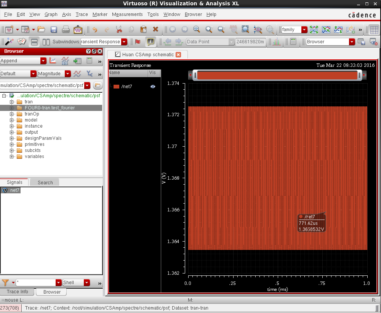Click the open folder button beside results path
381x313 pixels.
tap(98, 85)
